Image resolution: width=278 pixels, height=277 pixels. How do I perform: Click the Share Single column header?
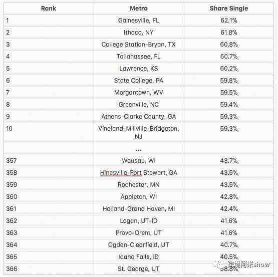coord(229,9)
